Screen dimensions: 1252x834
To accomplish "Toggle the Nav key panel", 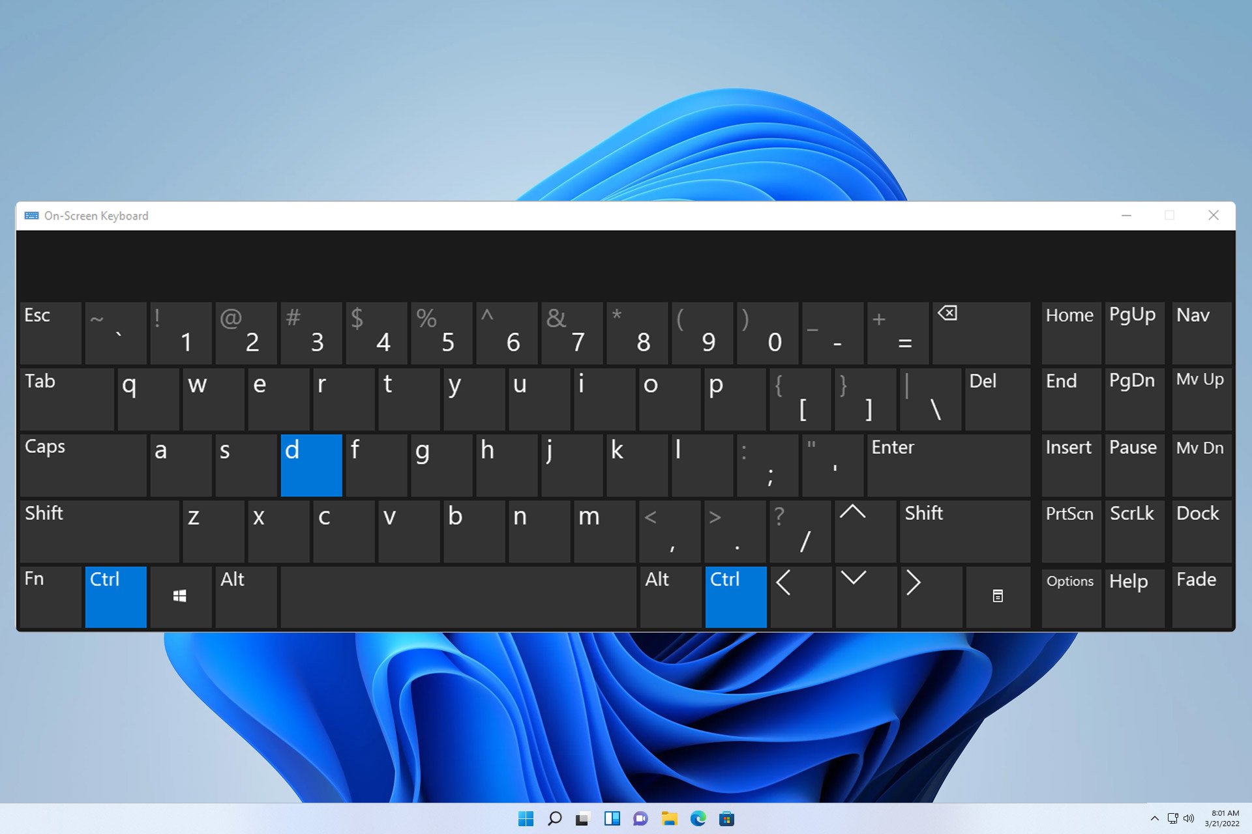I will pyautogui.click(x=1200, y=332).
